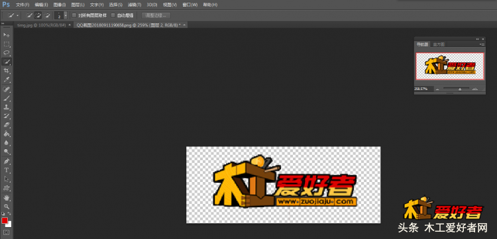Select the Lasso tool

coord(7,52)
